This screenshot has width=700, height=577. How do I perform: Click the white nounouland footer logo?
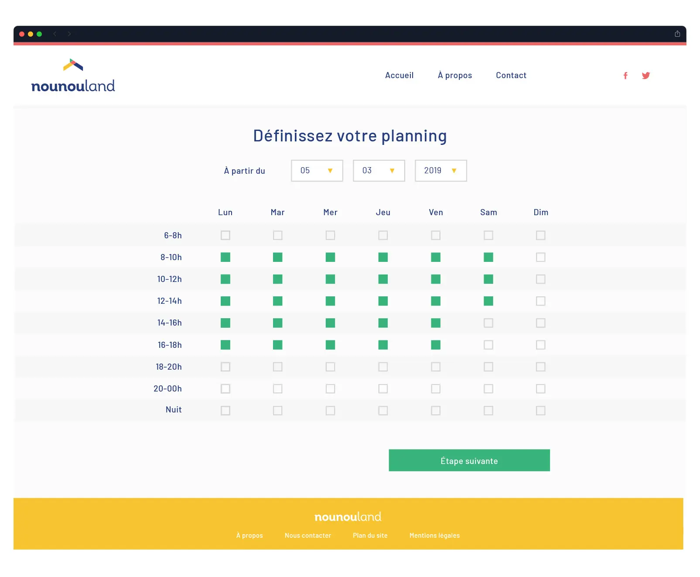coord(348,517)
